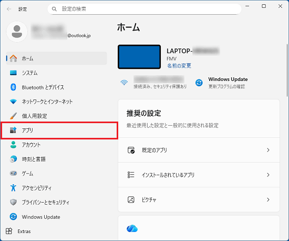Open ネットワークとインターネット settings
Image resolution: width=289 pixels, height=241 pixels.
click(x=56, y=102)
